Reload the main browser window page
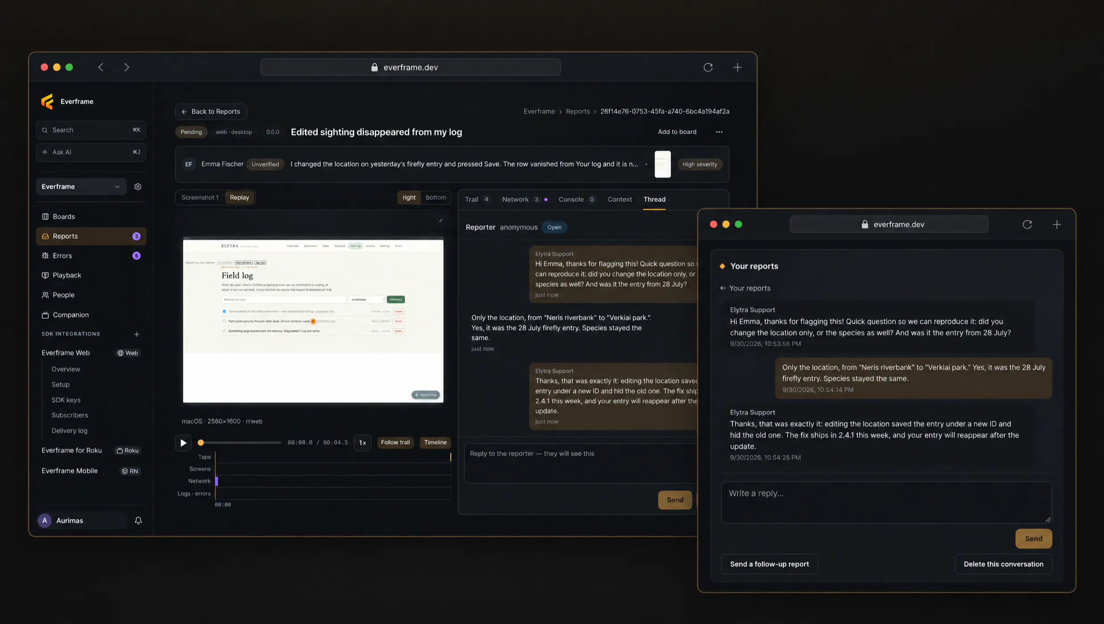This screenshot has width=1104, height=624. tap(708, 67)
